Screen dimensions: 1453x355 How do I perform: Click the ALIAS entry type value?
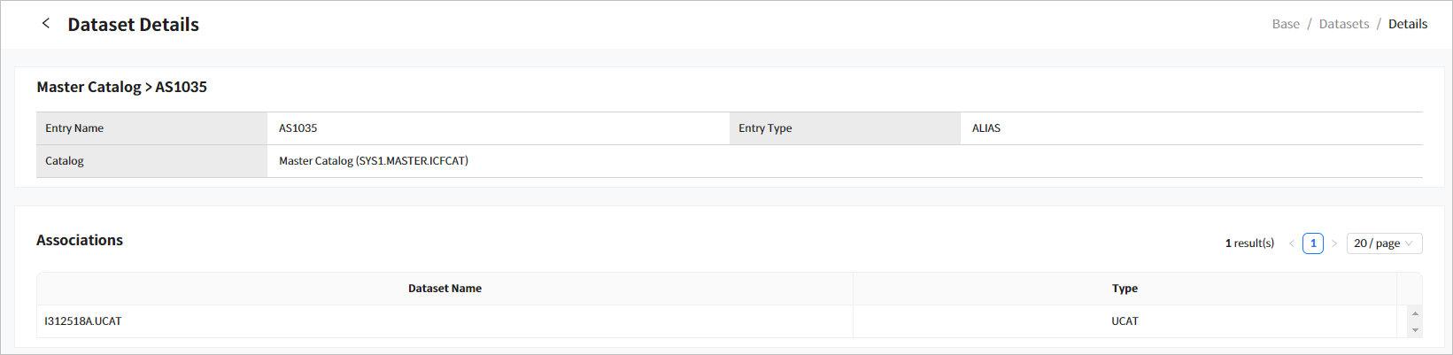click(x=986, y=128)
